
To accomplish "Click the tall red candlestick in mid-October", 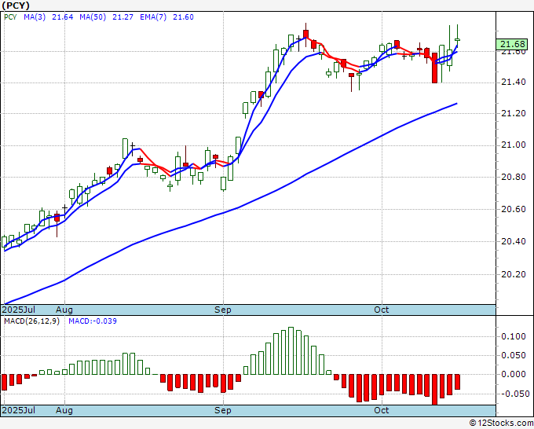I will coord(434,68).
